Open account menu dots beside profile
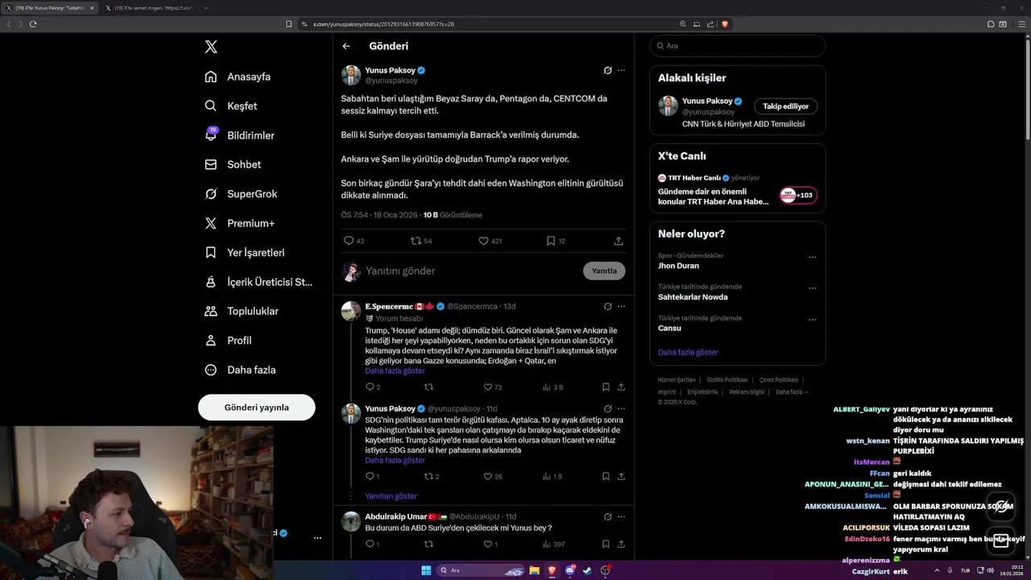1031x580 pixels. point(317,537)
